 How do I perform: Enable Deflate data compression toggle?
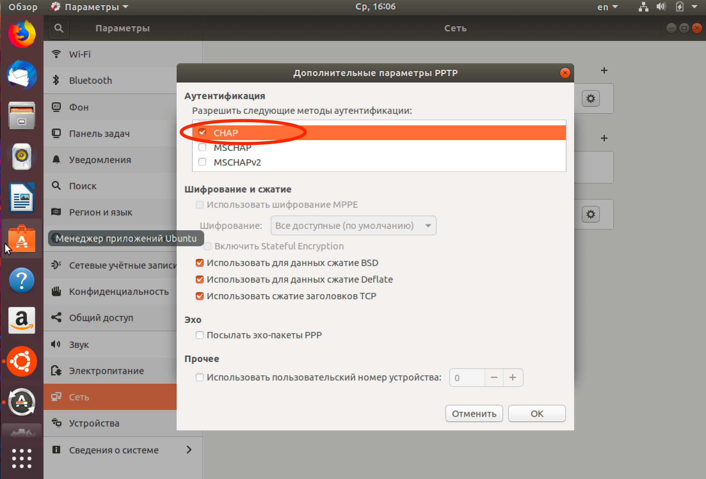200,279
